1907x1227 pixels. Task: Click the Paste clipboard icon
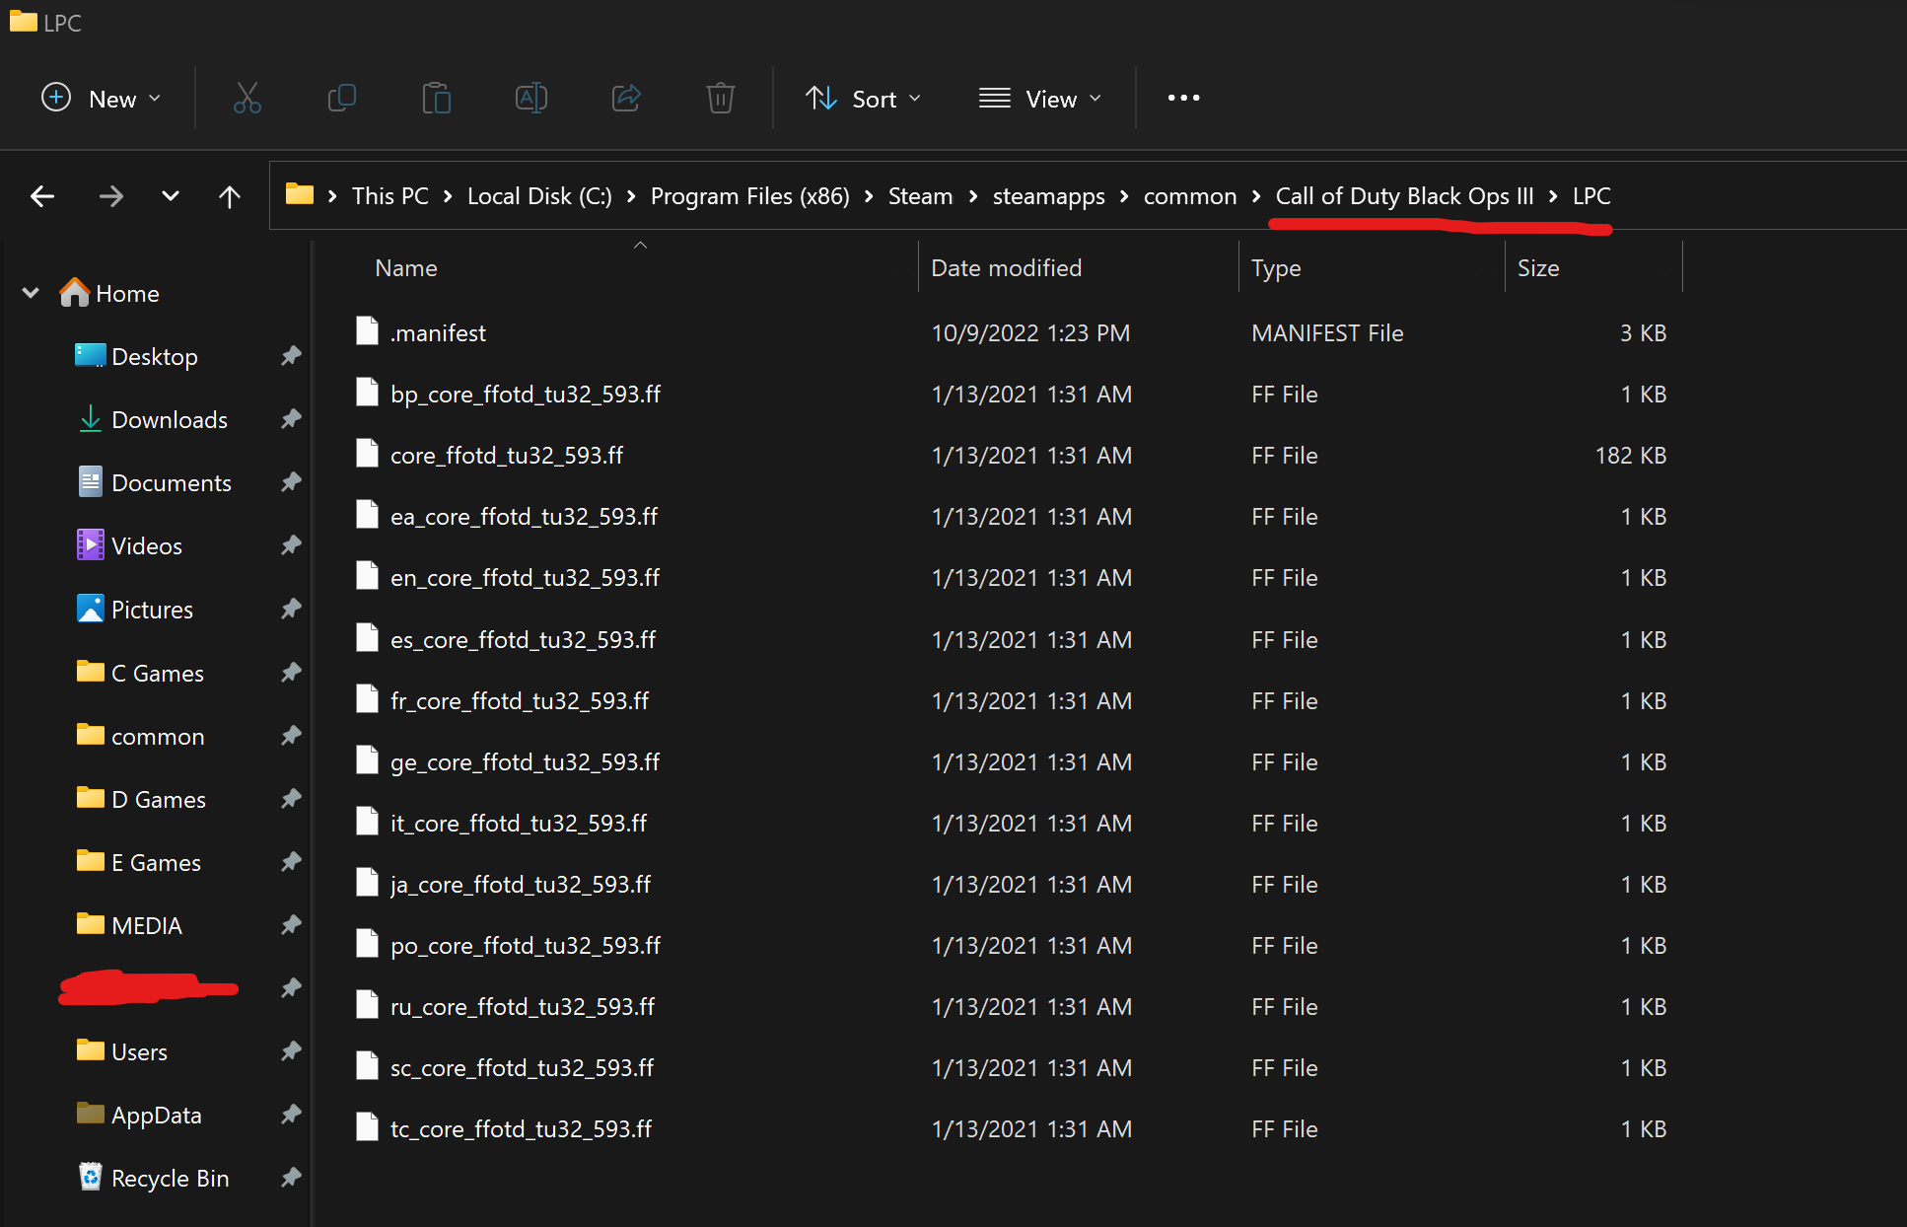point(436,99)
